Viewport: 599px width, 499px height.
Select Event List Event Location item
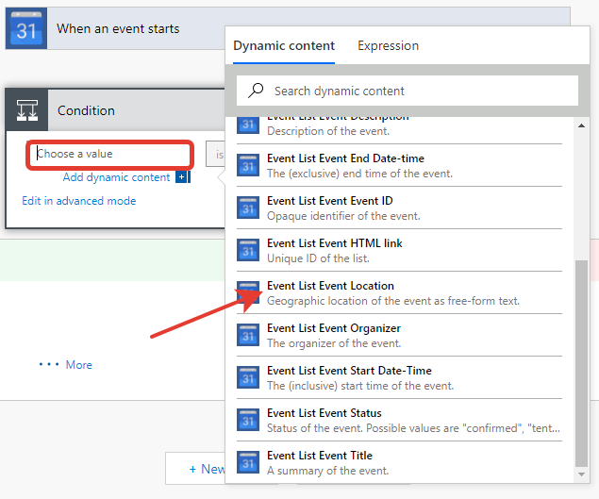(330, 286)
